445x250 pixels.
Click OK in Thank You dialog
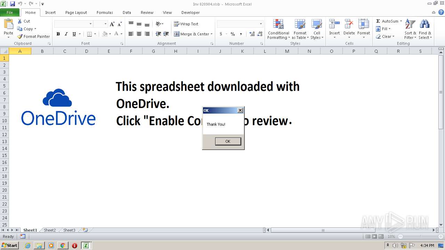(228, 141)
